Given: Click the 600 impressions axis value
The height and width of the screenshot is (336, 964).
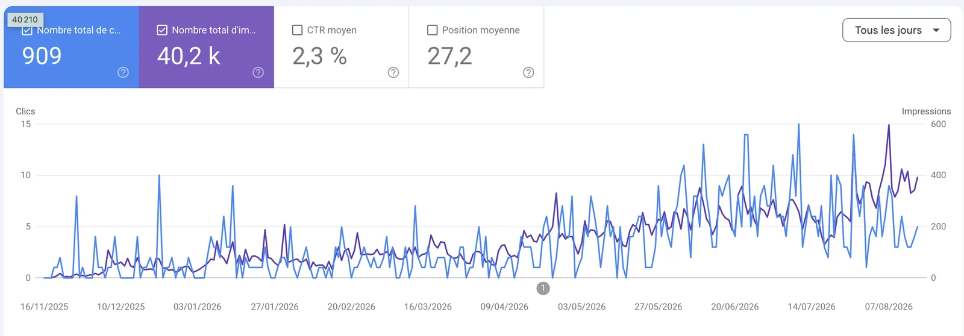Looking at the screenshot, I should point(939,124).
